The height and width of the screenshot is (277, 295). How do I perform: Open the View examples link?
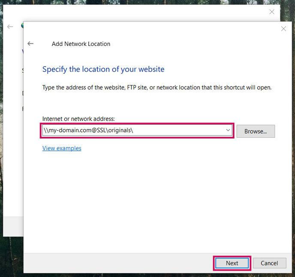pyautogui.click(x=62, y=148)
